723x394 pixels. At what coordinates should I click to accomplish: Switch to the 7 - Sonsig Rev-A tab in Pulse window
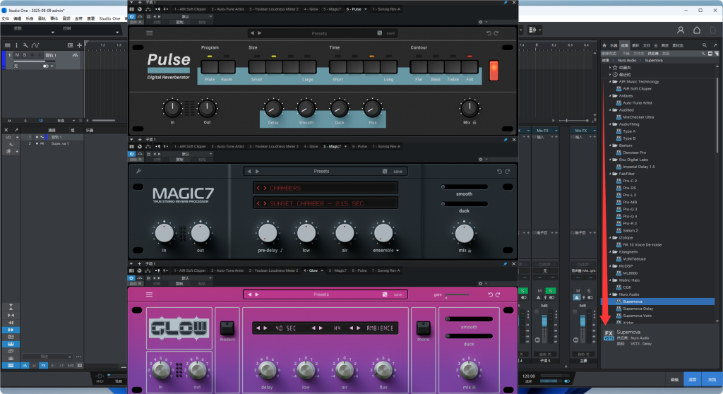pyautogui.click(x=386, y=8)
